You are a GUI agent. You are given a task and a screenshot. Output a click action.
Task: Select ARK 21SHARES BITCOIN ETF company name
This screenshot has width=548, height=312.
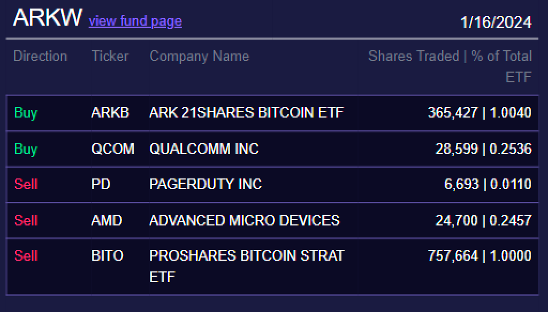pos(246,113)
